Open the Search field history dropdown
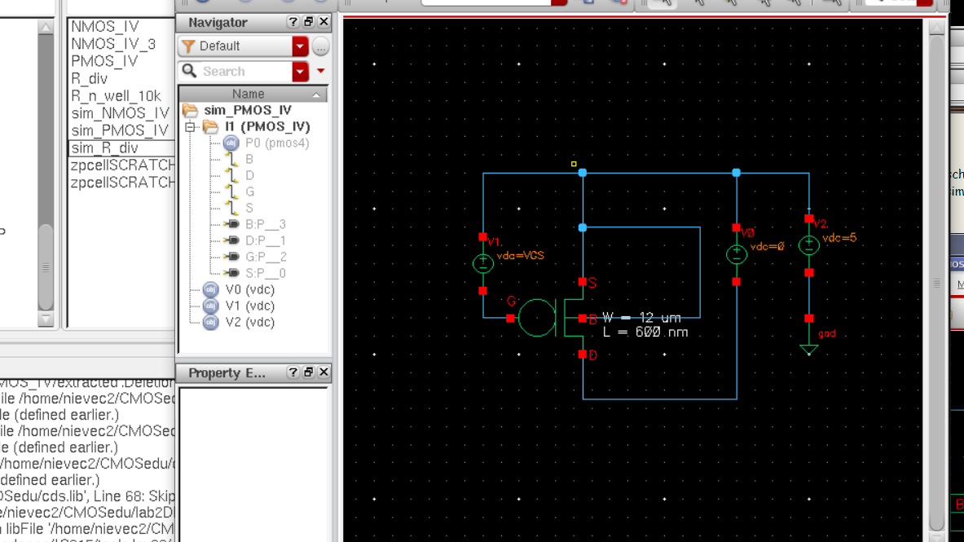 point(300,72)
